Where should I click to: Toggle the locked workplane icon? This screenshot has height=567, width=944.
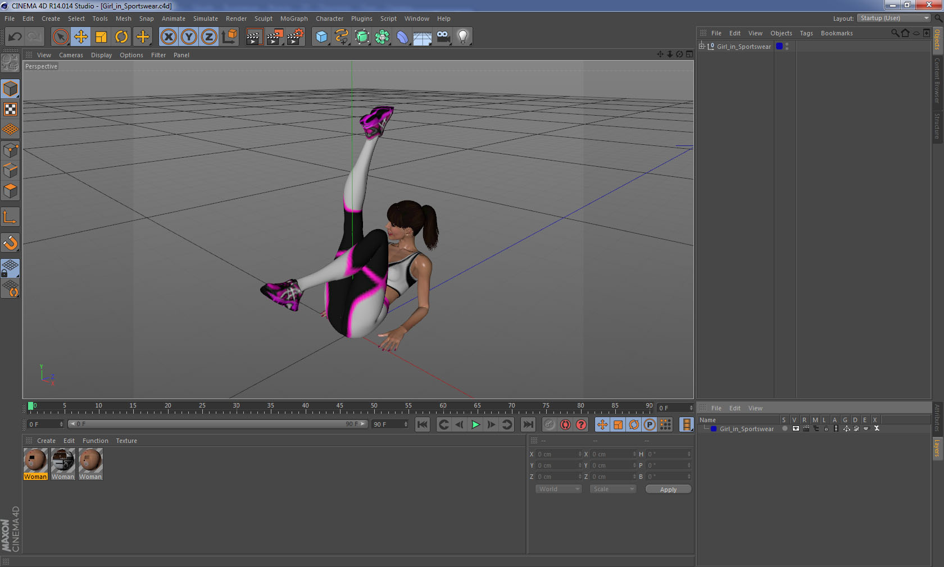10,268
